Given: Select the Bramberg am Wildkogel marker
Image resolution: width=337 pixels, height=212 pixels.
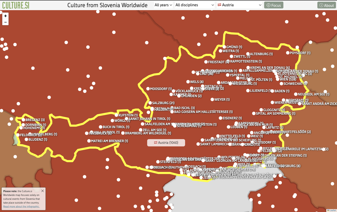Looking at the screenshot, I should click(123, 133).
